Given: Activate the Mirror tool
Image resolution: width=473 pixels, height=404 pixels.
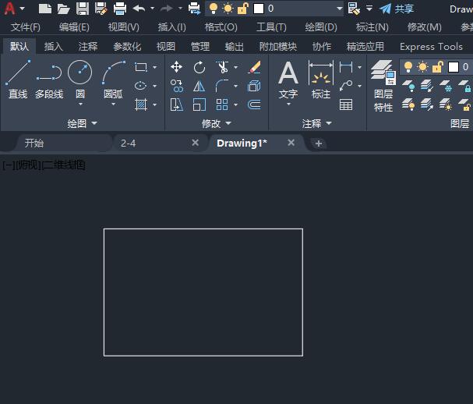Looking at the screenshot, I should [199, 86].
